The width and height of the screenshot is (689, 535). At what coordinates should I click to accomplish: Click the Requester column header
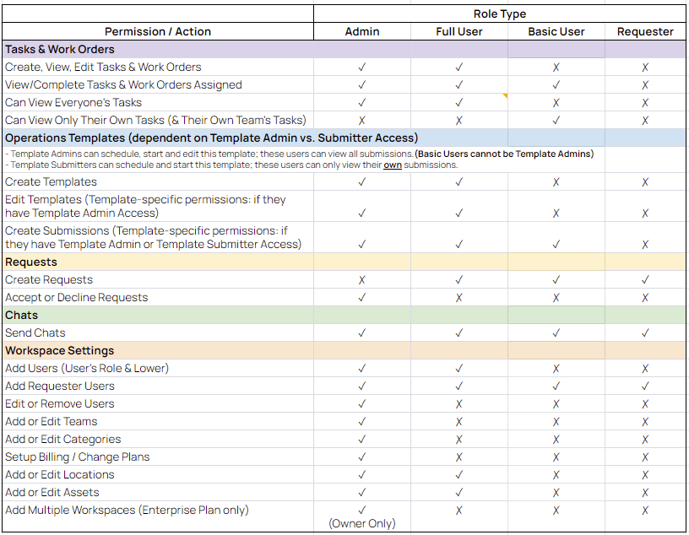645,31
